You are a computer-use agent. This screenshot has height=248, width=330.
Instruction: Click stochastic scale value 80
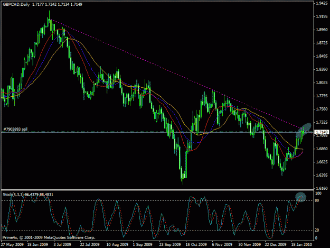(x=317, y=200)
